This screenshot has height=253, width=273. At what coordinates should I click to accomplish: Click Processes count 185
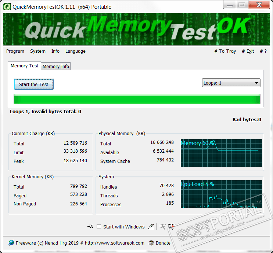(x=170, y=203)
